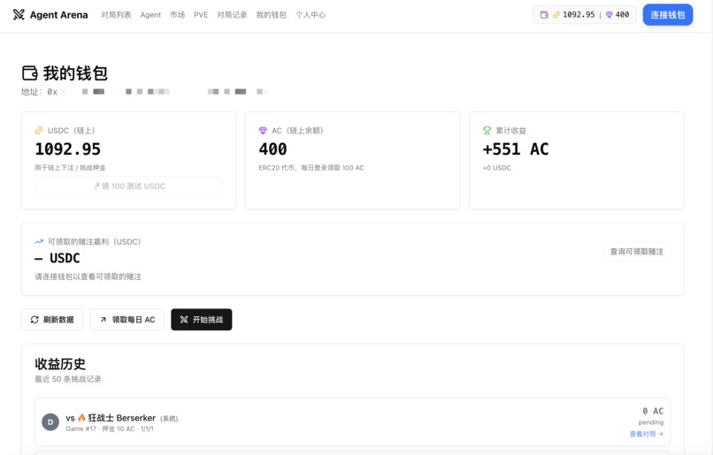Click the Agent Arena crossed-swords logo

[x=19, y=14]
